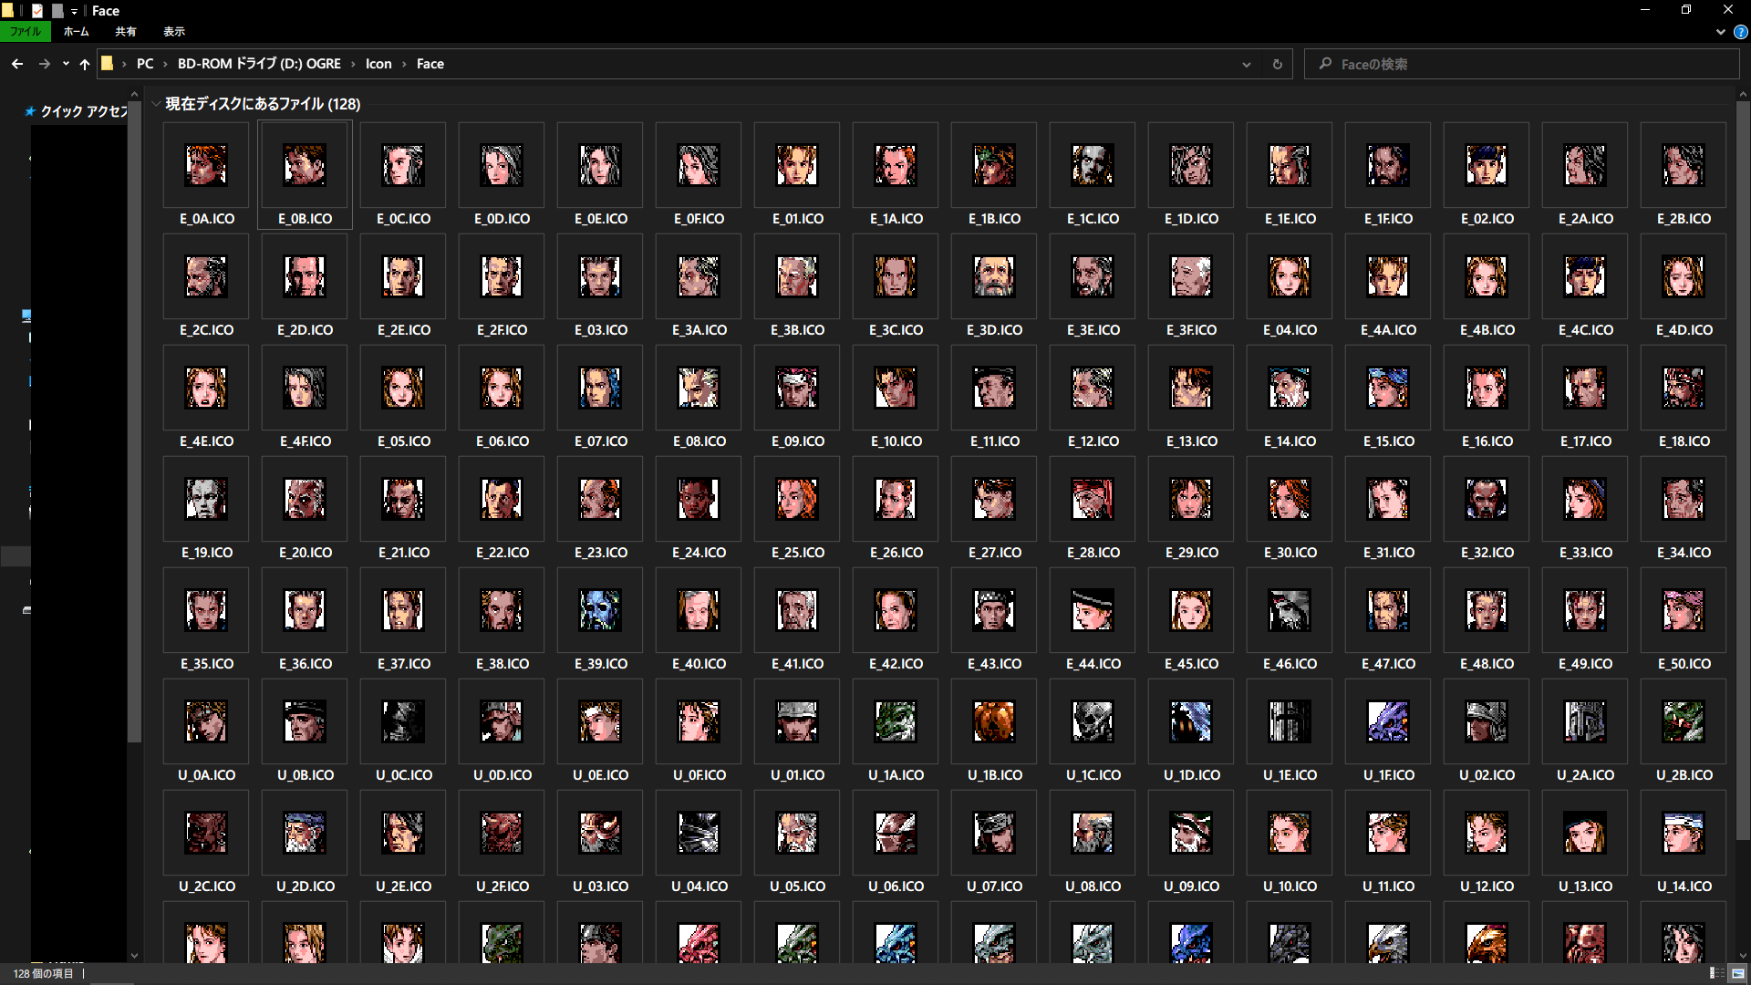Go forward in folder history
Screen dimensions: 1751x985
coord(44,64)
